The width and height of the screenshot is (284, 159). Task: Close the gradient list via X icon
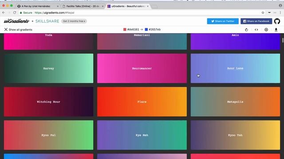pyautogui.click(x=6, y=30)
